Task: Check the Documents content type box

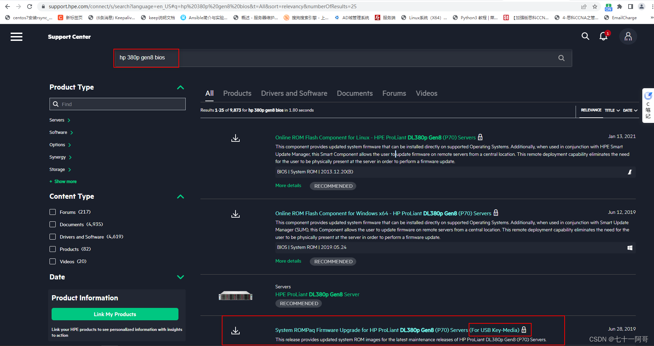Action: (x=53, y=224)
